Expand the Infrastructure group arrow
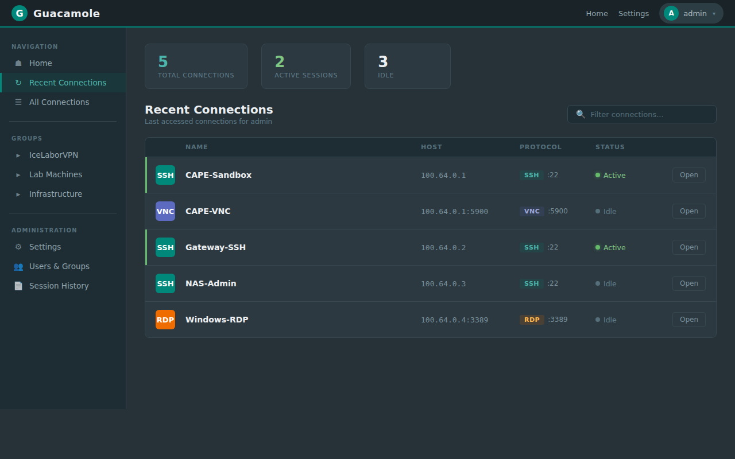This screenshot has width=735, height=459. tap(18, 194)
